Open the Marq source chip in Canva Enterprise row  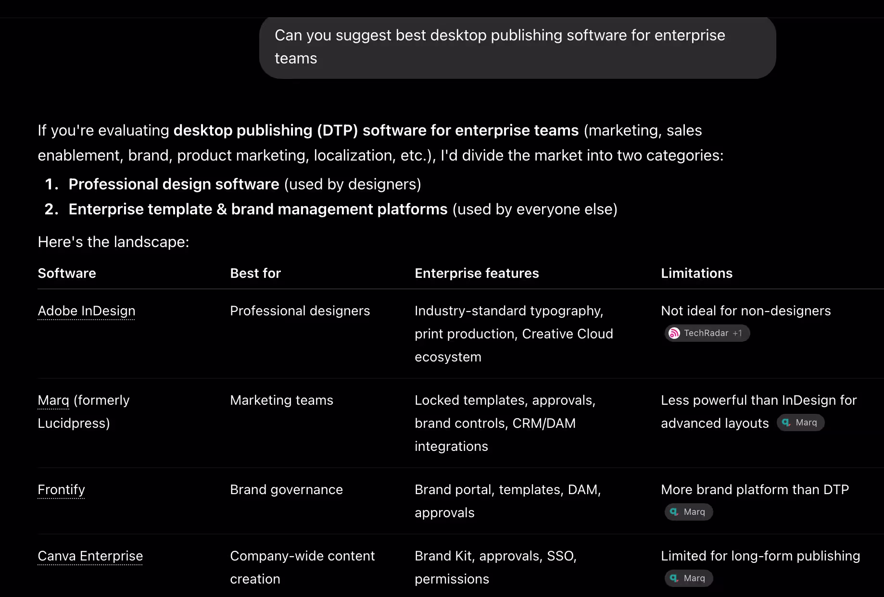click(x=689, y=578)
